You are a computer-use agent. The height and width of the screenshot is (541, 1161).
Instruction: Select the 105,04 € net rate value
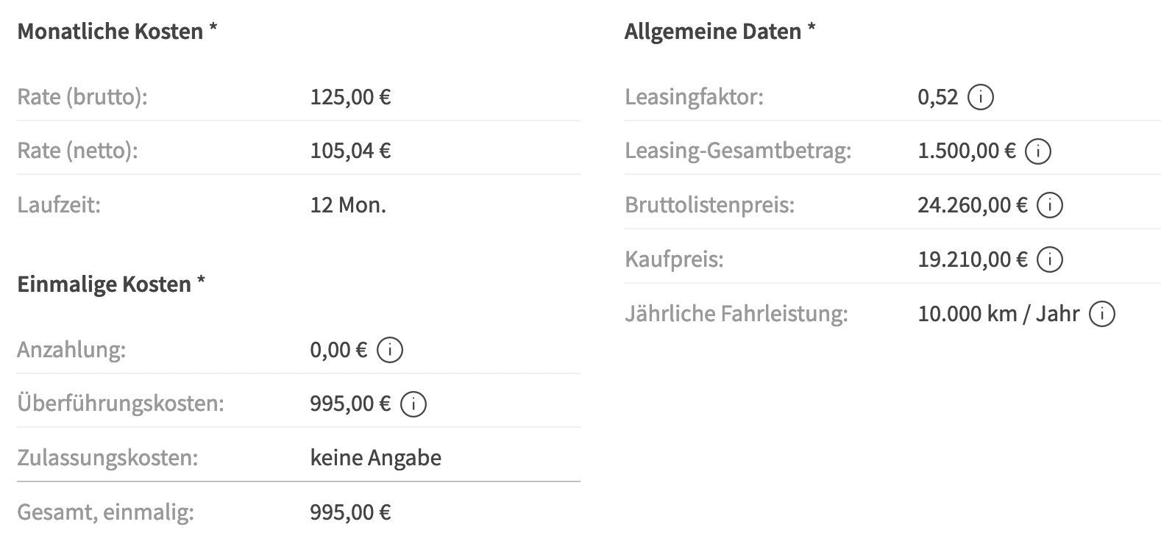350,151
